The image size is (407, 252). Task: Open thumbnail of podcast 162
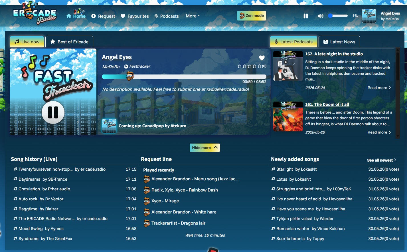[x=288, y=66]
